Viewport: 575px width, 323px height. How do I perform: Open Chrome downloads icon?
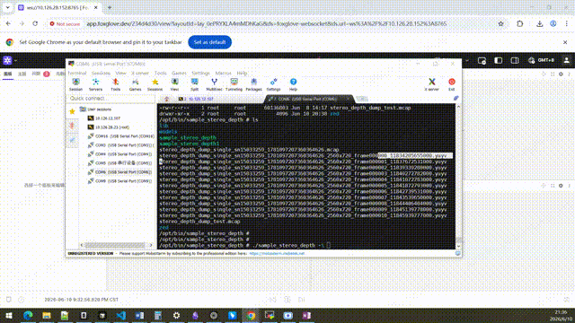click(539, 24)
